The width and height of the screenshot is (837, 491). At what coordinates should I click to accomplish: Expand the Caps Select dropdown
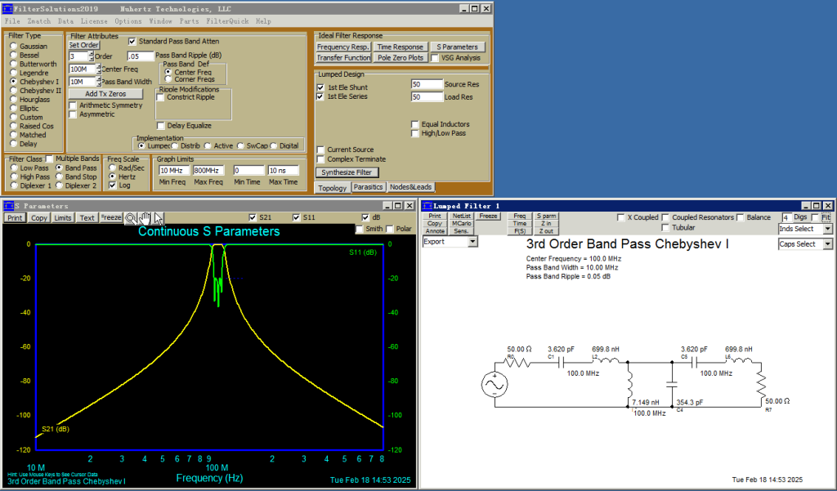click(x=827, y=244)
